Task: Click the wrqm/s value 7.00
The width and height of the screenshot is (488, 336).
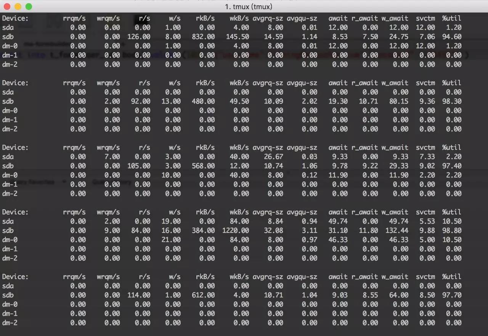Action: [x=112, y=157]
